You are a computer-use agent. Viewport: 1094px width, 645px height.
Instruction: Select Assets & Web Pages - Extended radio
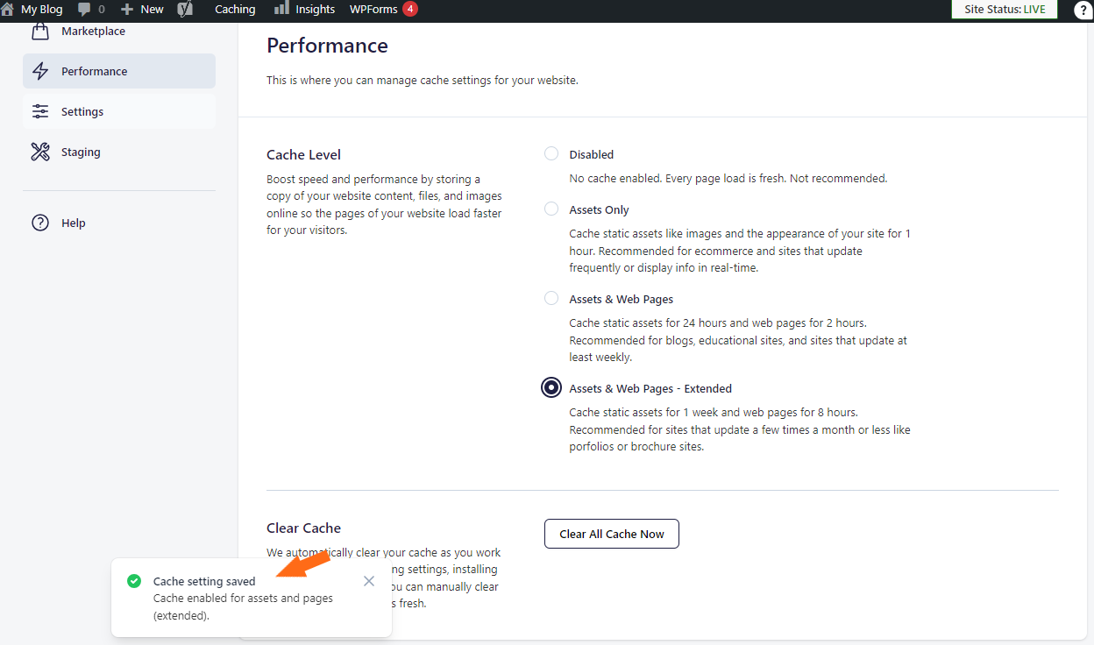click(x=551, y=388)
